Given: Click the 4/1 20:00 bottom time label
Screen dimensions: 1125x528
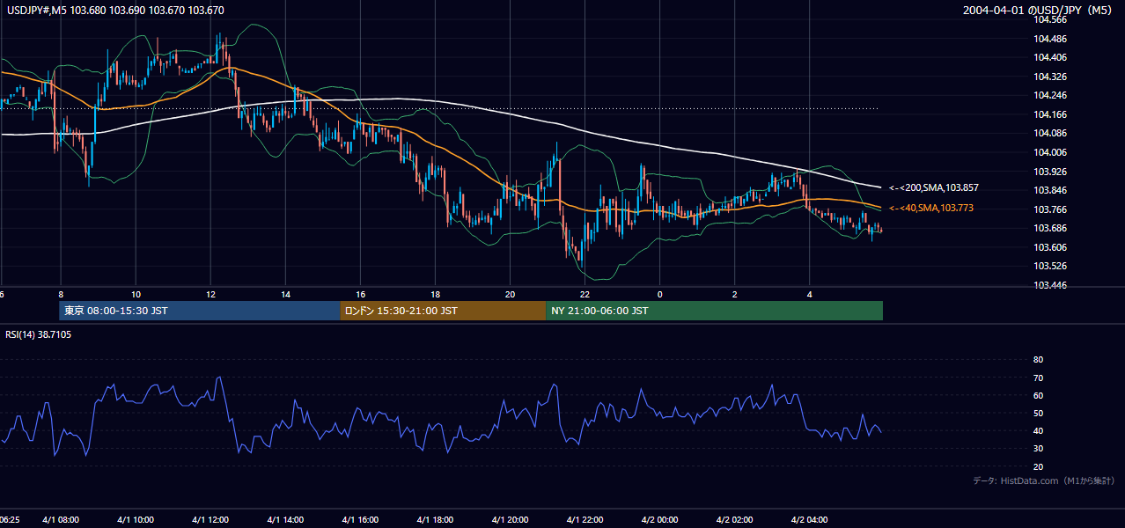Looking at the screenshot, I should tap(510, 519).
